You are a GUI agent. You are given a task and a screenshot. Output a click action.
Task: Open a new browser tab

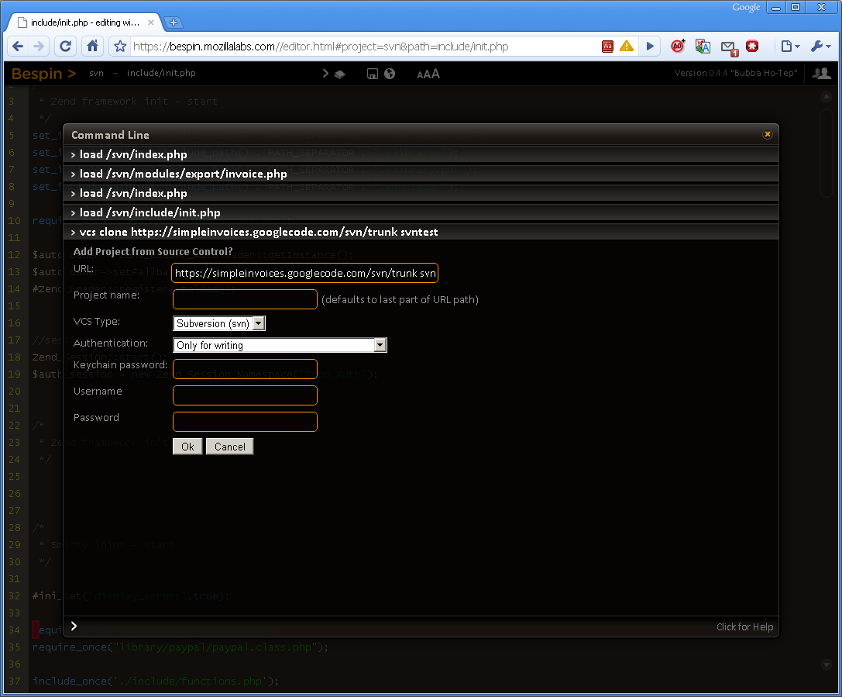click(x=173, y=22)
